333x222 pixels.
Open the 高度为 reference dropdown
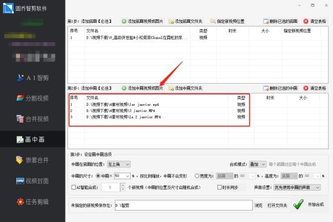pyautogui.click(x=289, y=176)
